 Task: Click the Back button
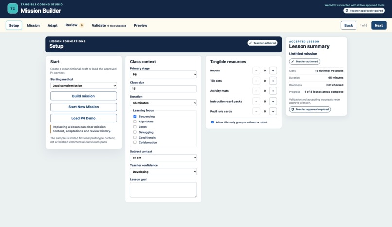click(349, 25)
